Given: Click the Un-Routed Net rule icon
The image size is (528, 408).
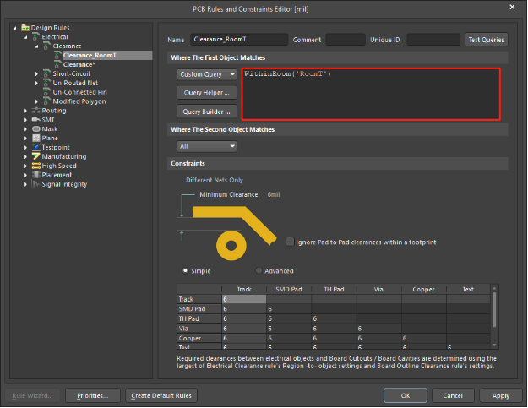Looking at the screenshot, I should (x=46, y=83).
